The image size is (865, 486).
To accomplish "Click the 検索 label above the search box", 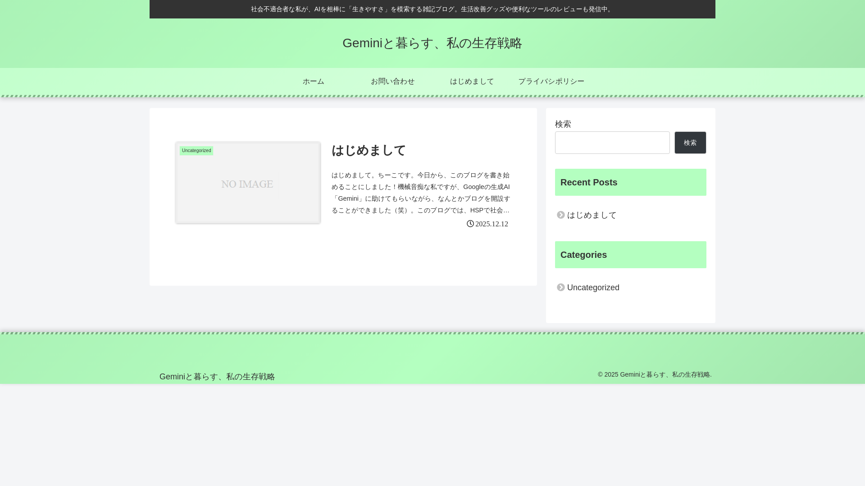I will click(563, 124).
